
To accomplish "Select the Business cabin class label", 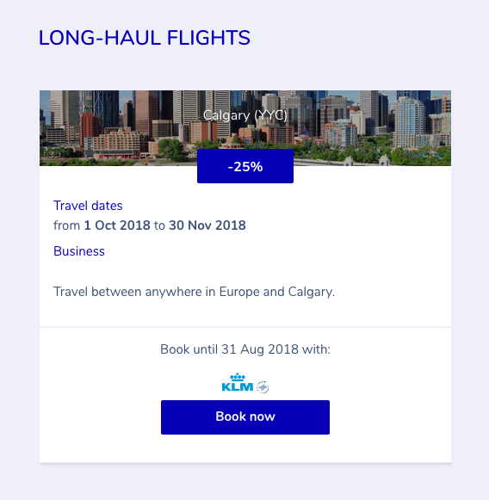I will [79, 251].
